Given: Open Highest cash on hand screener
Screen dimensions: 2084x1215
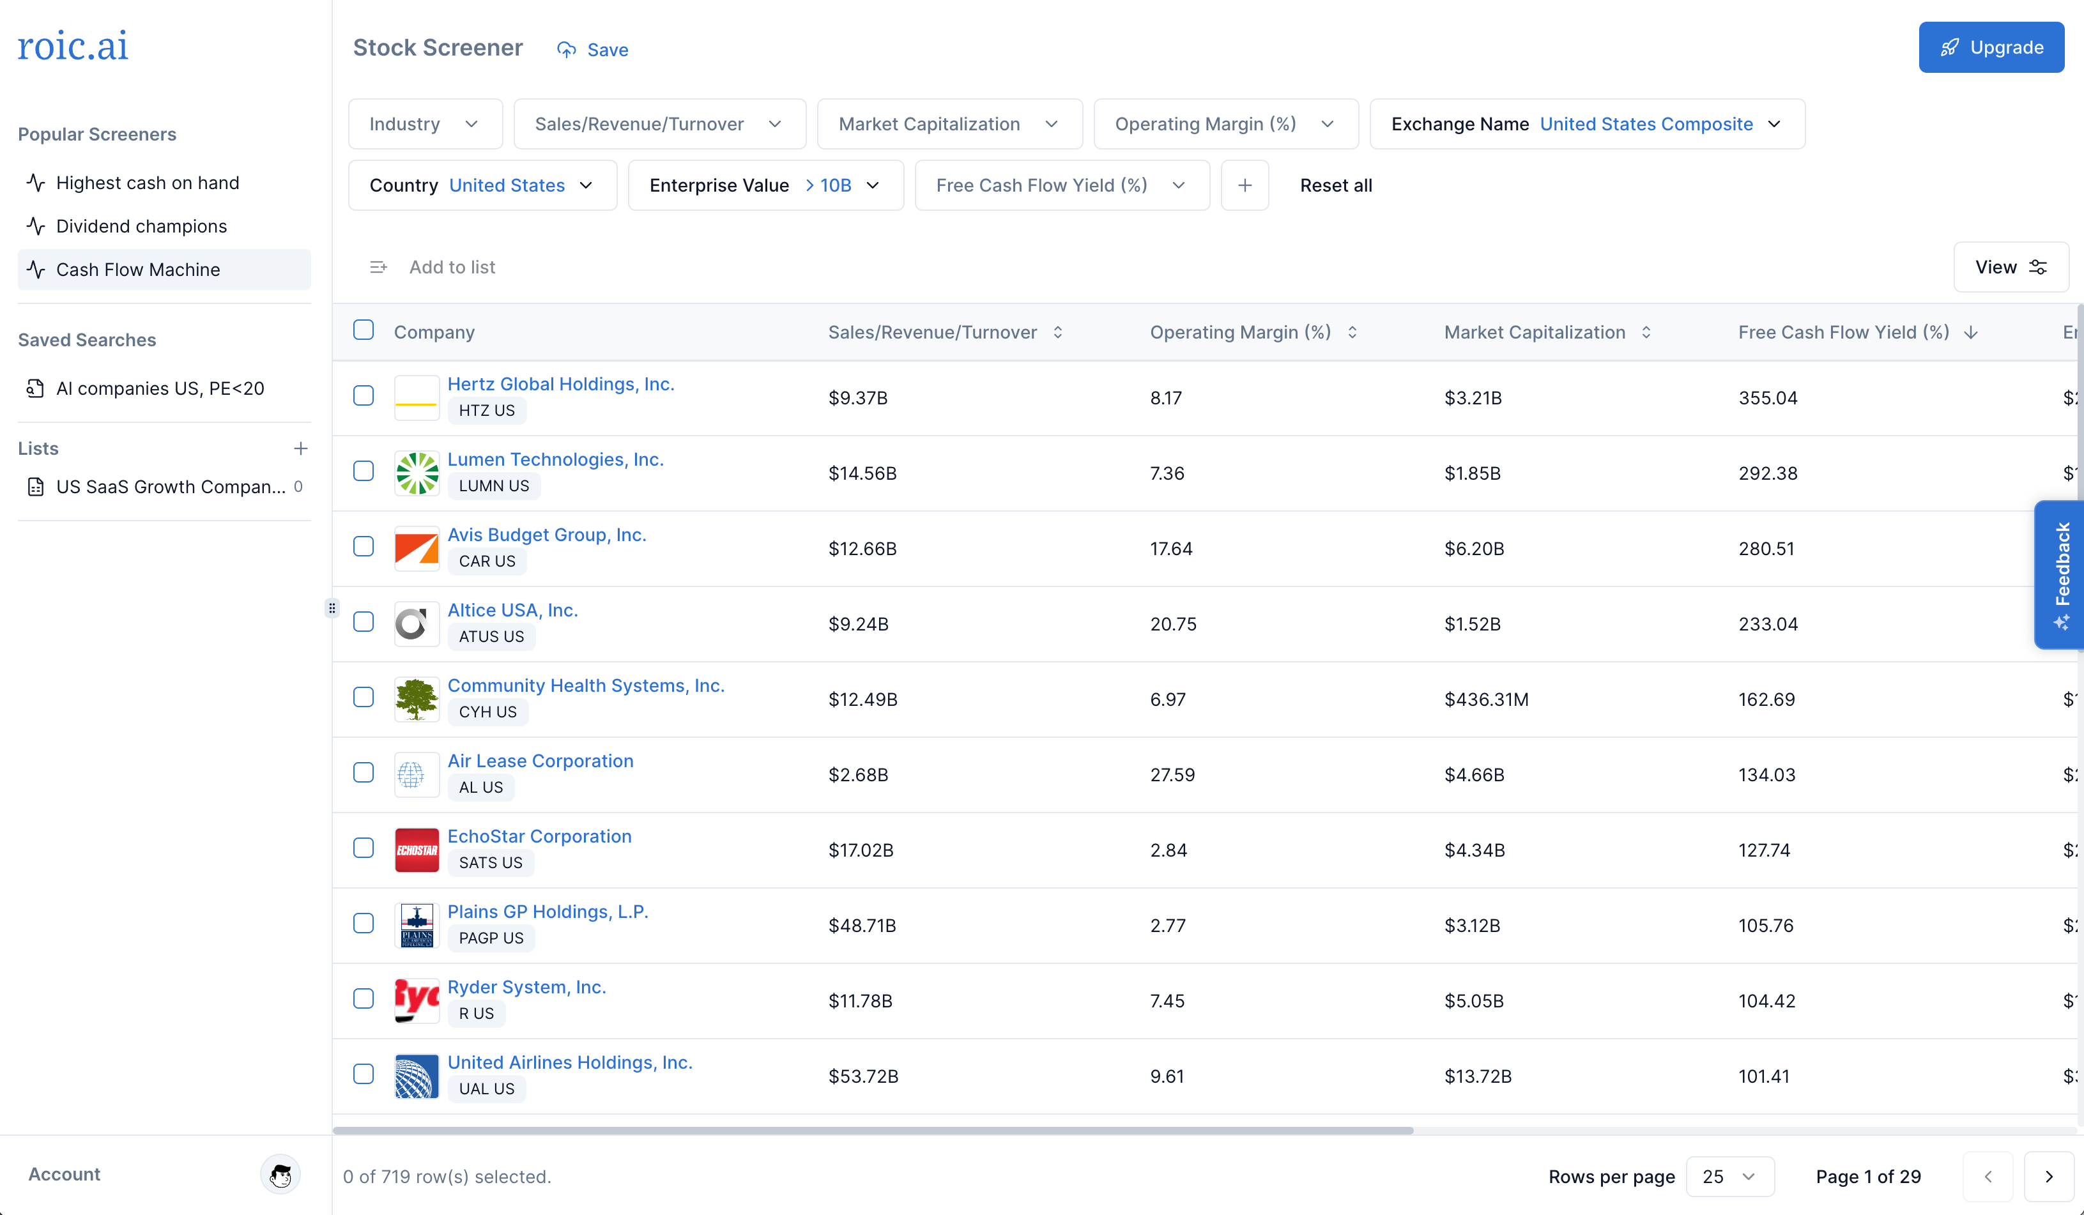Looking at the screenshot, I should click(164, 183).
